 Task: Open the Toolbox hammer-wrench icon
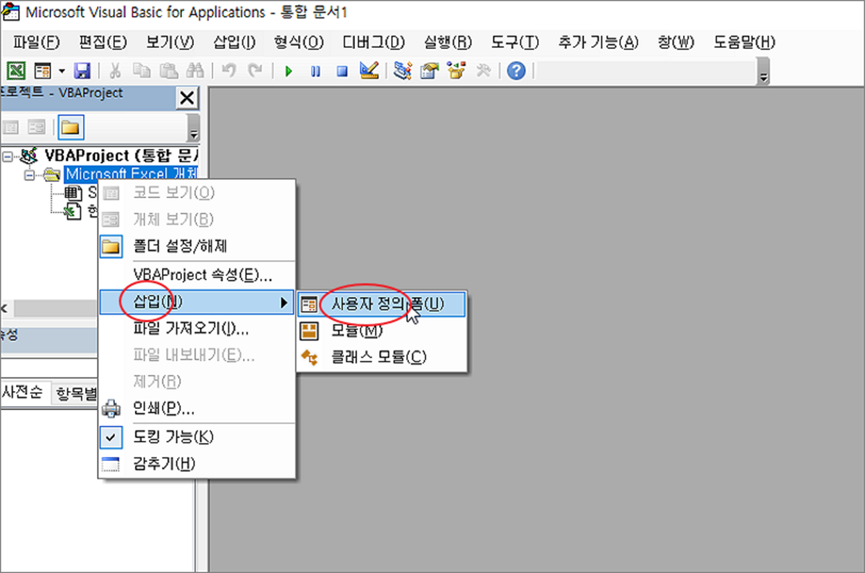[x=483, y=71]
